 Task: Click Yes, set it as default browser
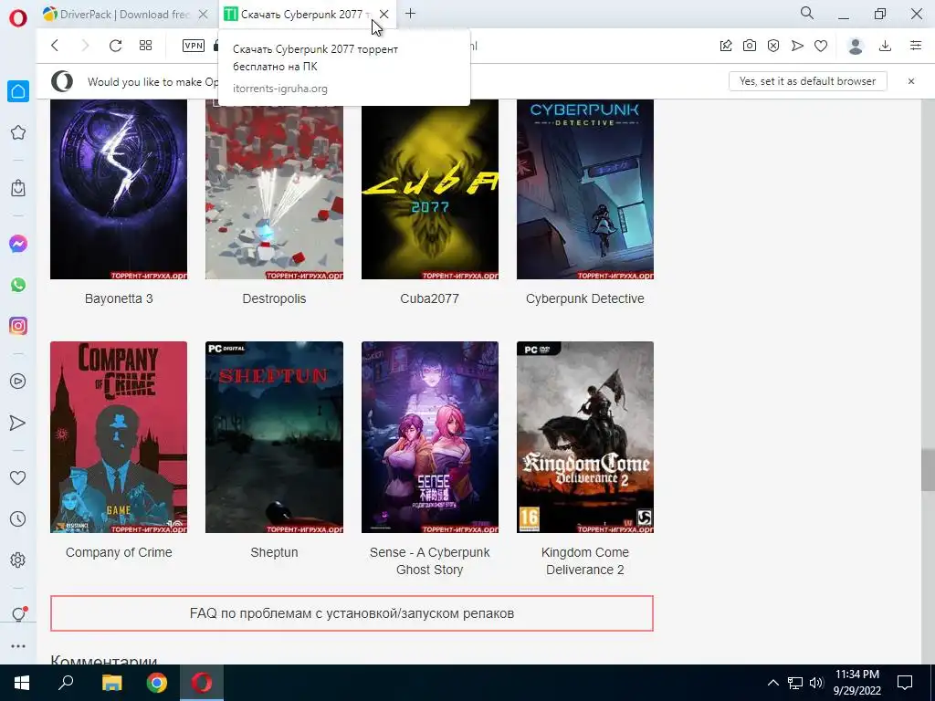[807, 81]
